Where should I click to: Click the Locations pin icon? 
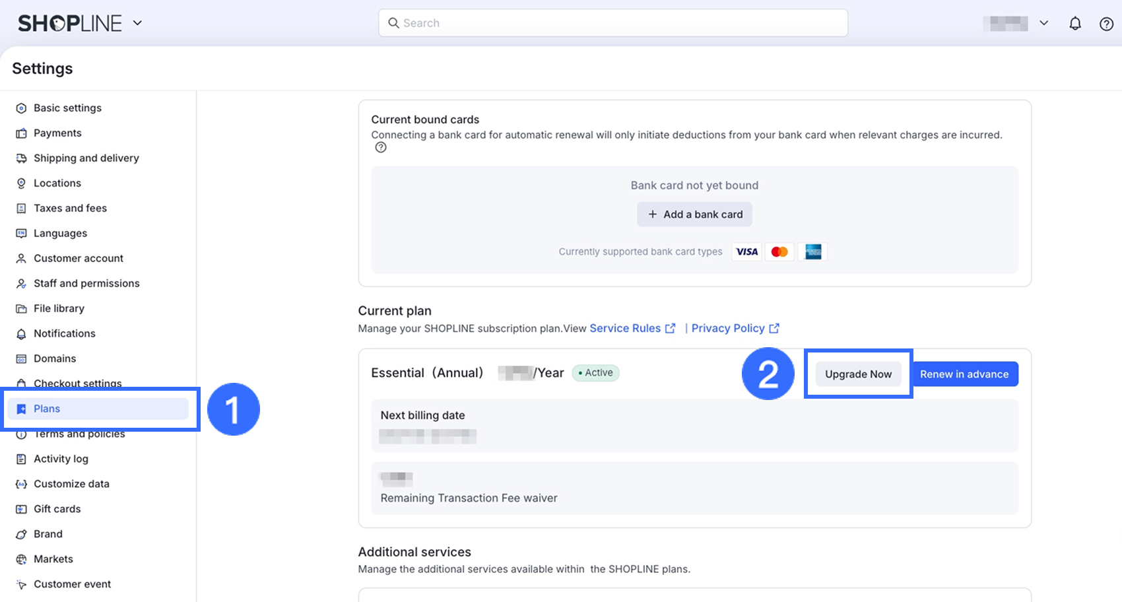click(x=21, y=184)
